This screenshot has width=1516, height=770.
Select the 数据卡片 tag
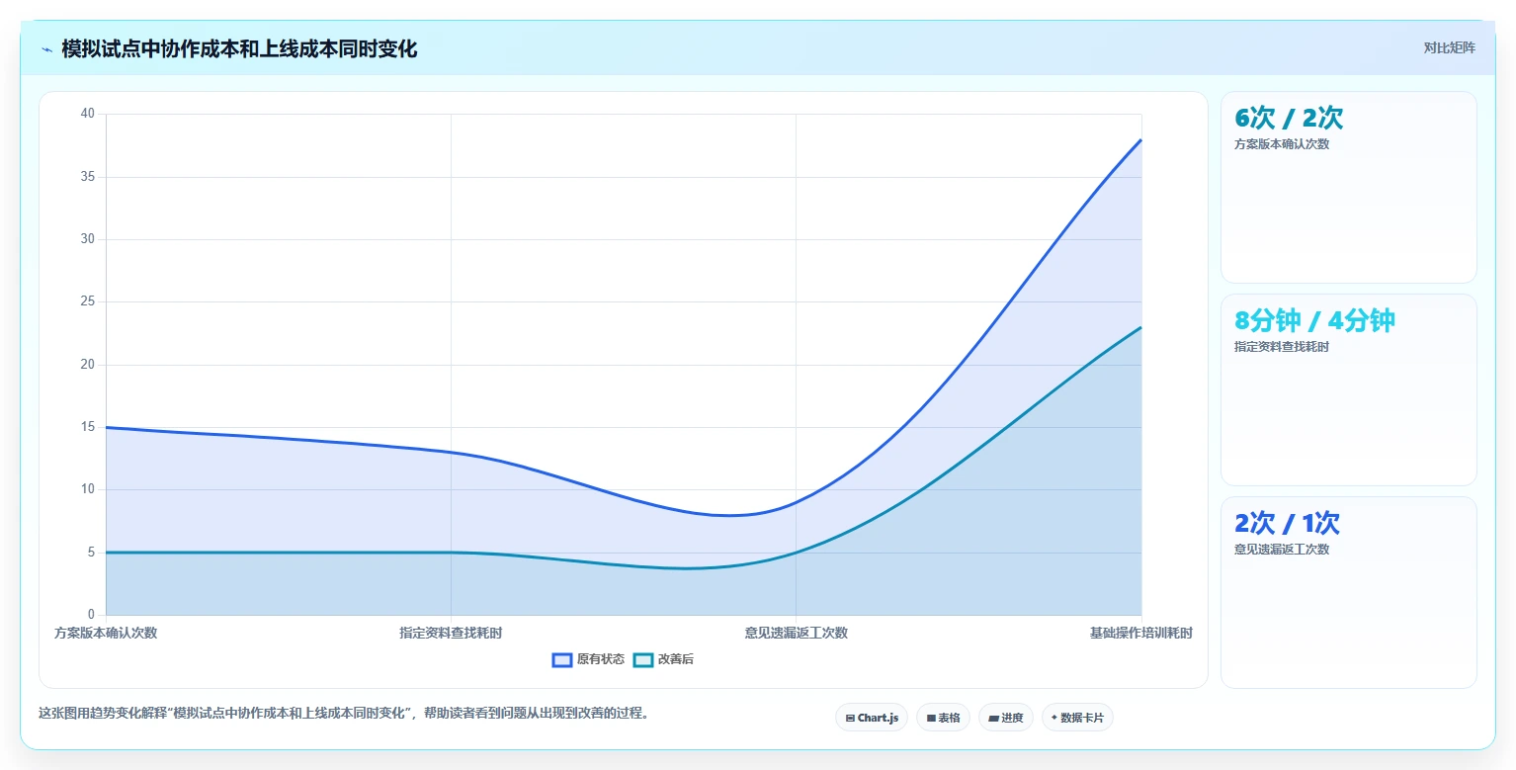(x=1077, y=718)
